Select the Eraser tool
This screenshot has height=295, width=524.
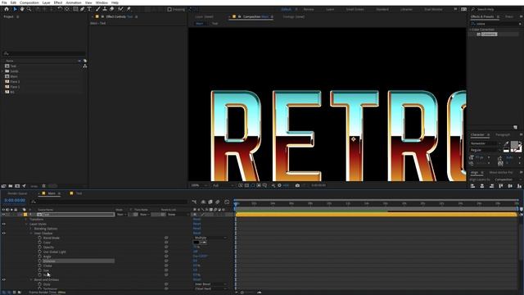(x=112, y=9)
